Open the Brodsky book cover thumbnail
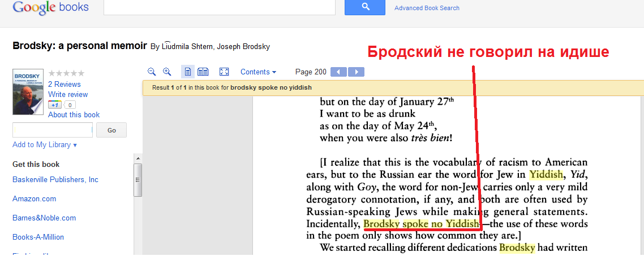The image size is (644, 256). [28, 91]
